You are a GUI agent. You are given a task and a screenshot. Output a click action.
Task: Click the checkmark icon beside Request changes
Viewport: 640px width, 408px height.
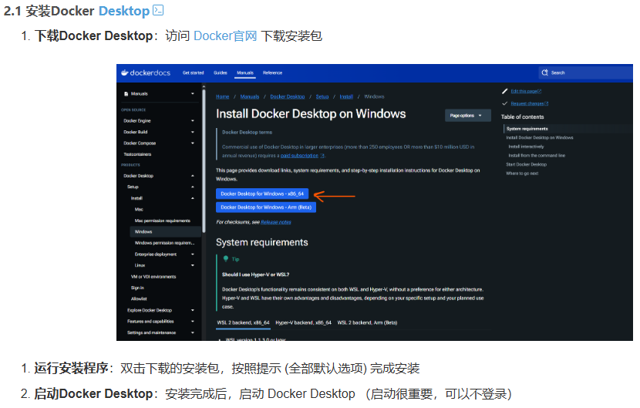pos(505,103)
